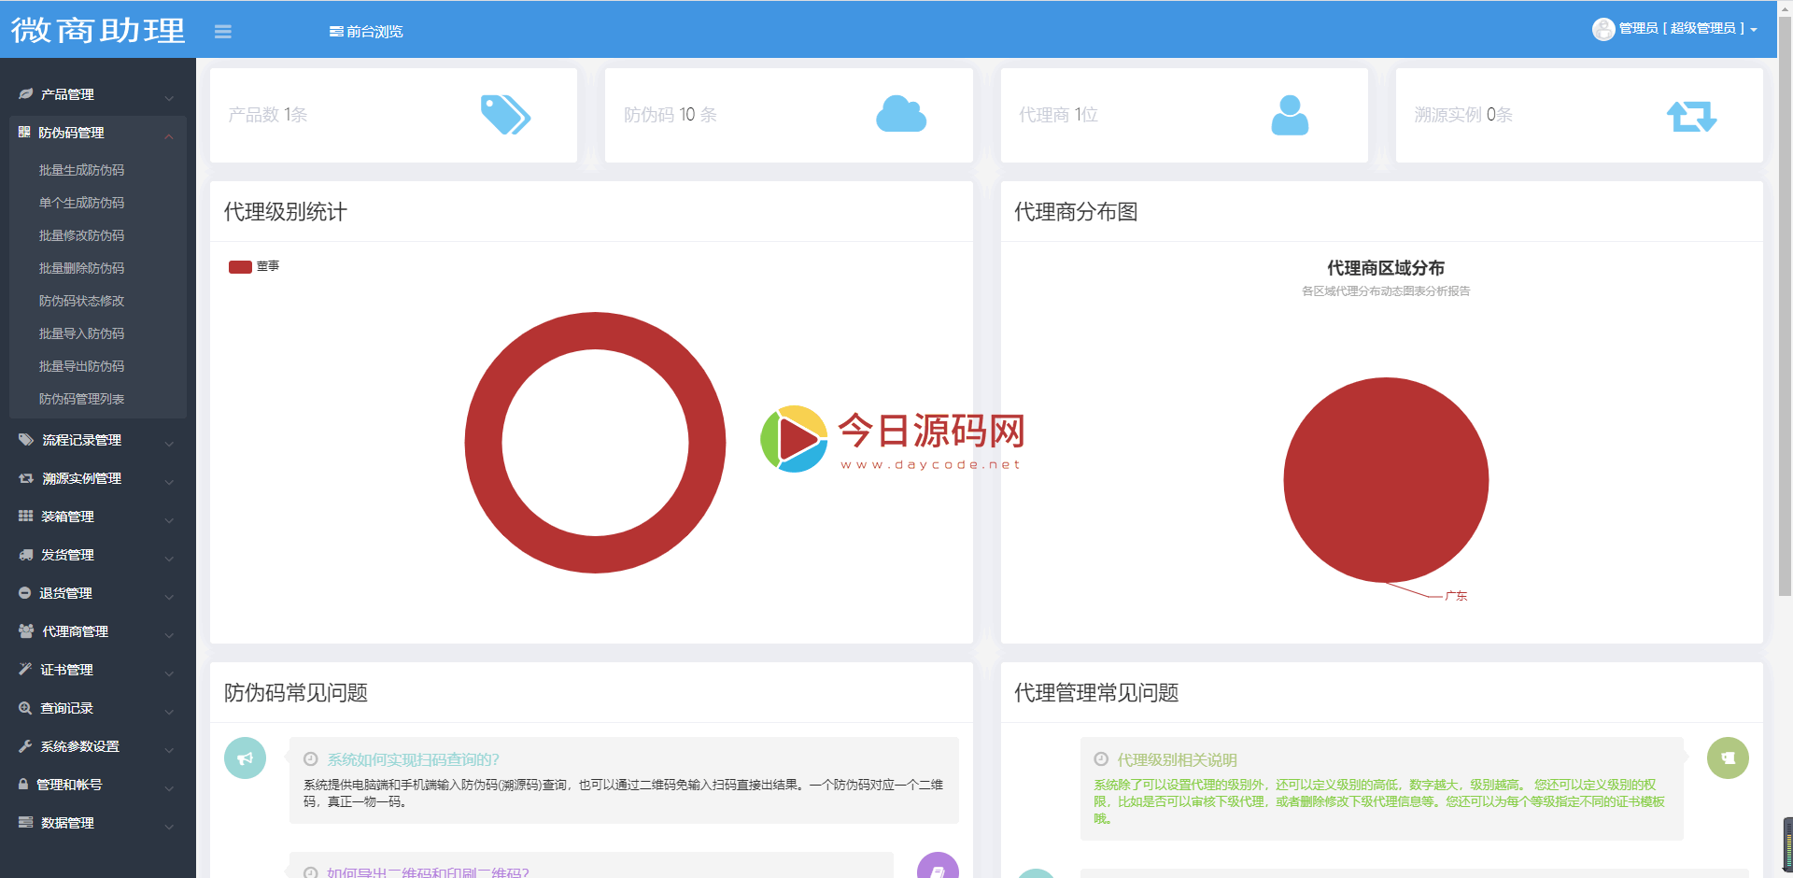The width and height of the screenshot is (1793, 878).
Task: Click the megaphone icon in 防伪码常见问题
Action: tap(245, 758)
